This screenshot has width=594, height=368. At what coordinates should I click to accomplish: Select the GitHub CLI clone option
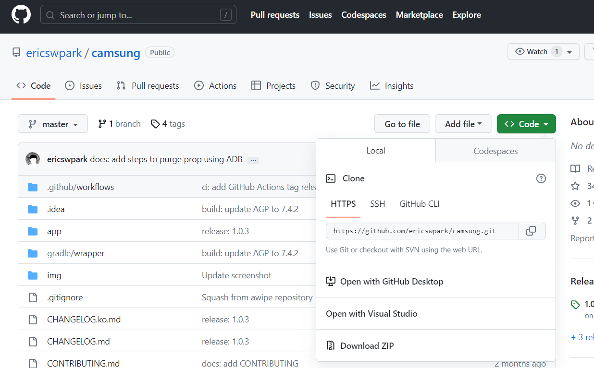(420, 204)
